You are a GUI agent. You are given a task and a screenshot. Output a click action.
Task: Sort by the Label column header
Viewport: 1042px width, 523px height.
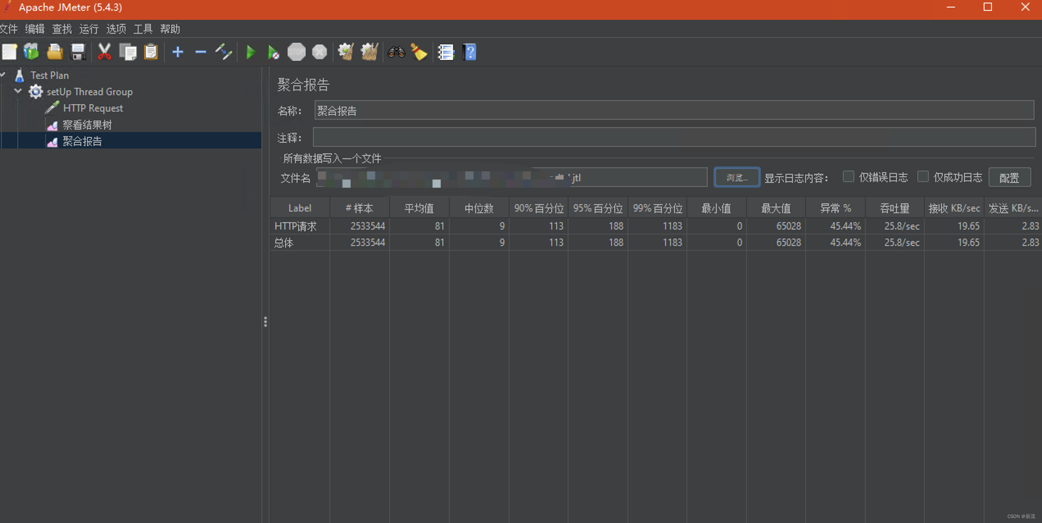[x=300, y=208]
